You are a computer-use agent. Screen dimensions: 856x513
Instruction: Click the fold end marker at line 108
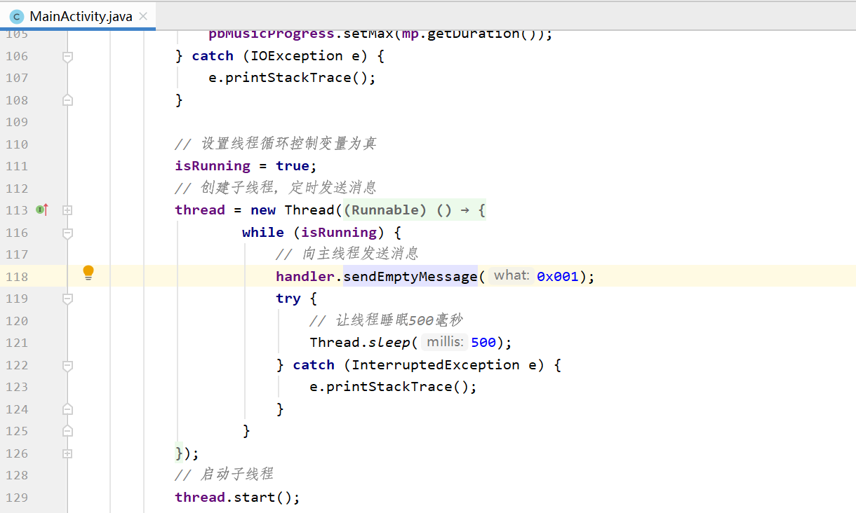[x=67, y=100]
